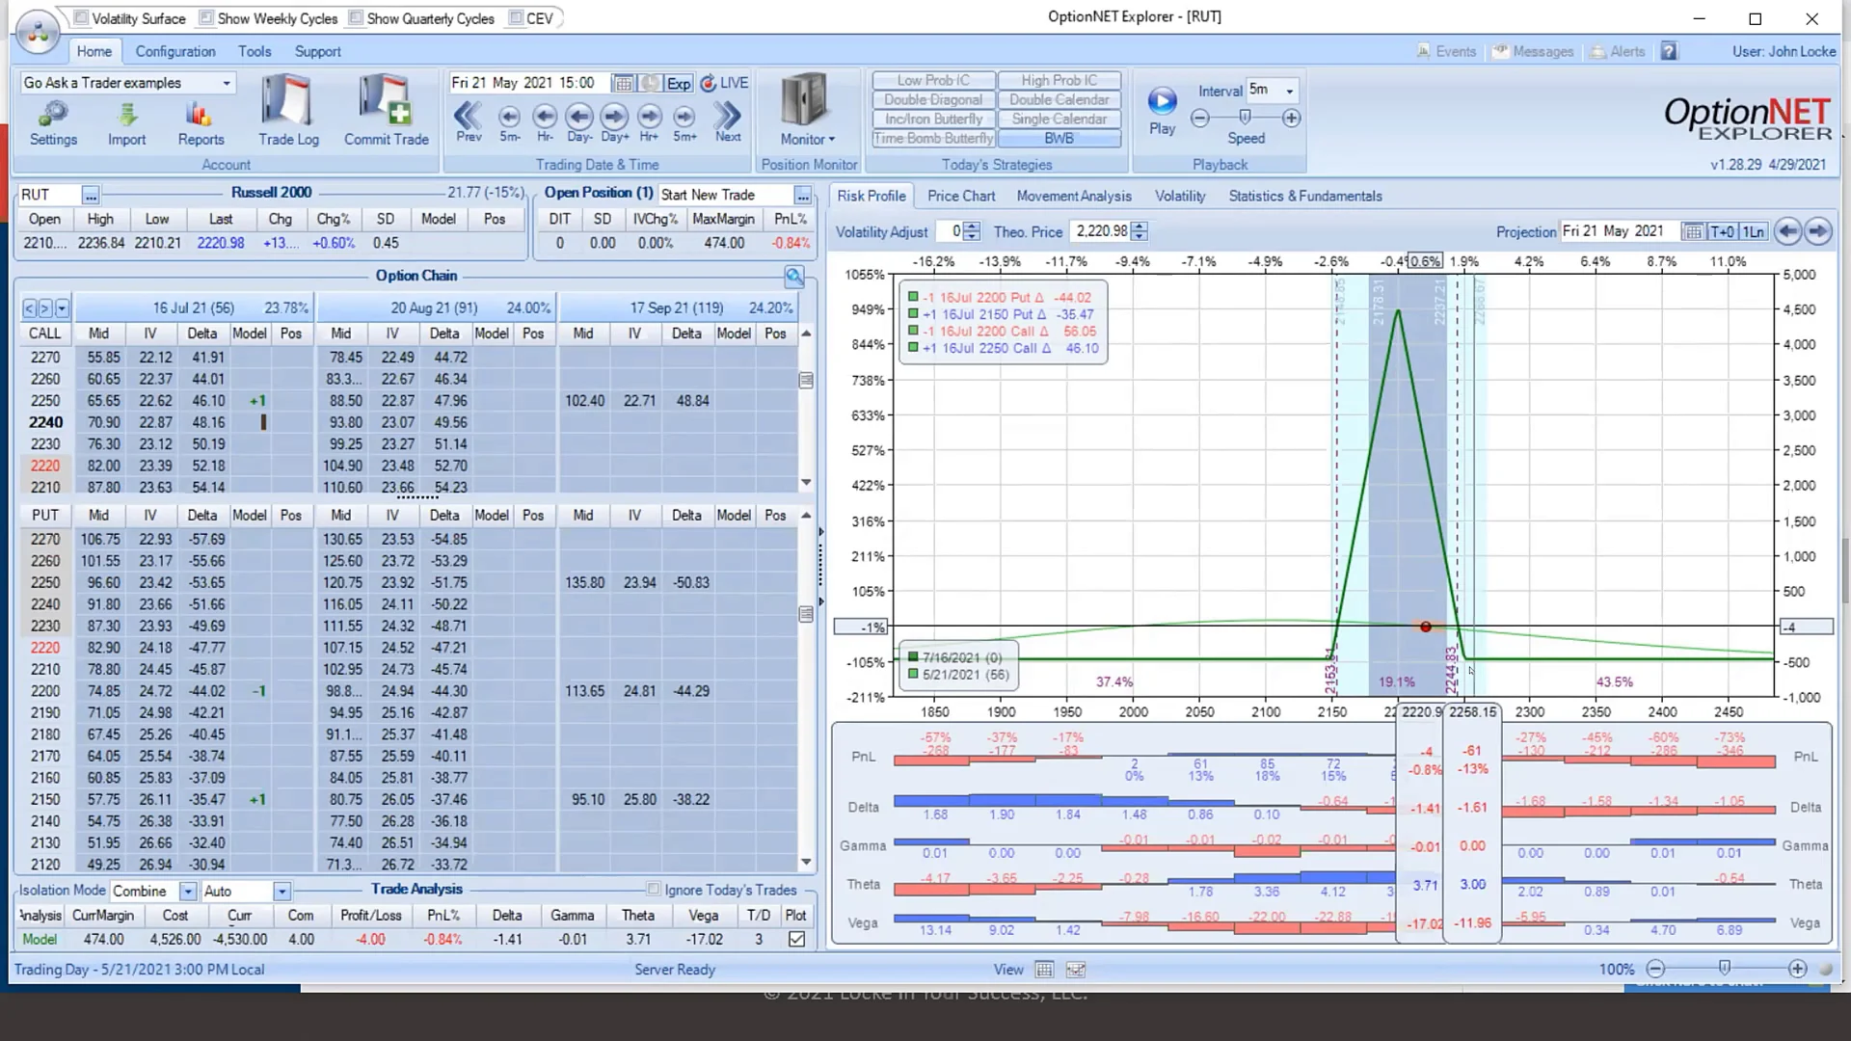Screen dimensions: 1851x1041
Task: Click the Commit Trade icon
Action: [387, 111]
